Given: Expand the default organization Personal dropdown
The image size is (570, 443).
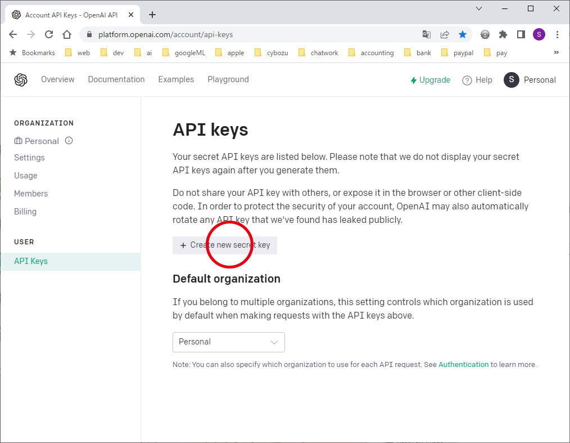Looking at the screenshot, I should 229,342.
